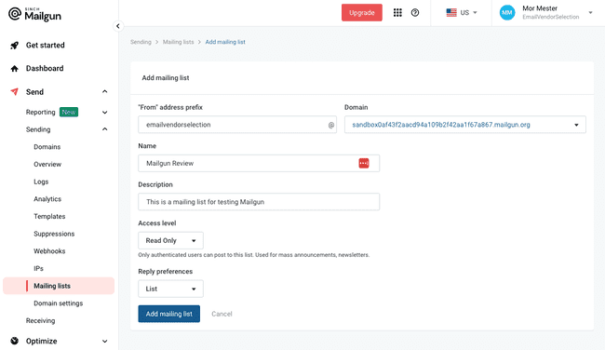Click the Upgrade button
The image size is (605, 350).
[362, 13]
